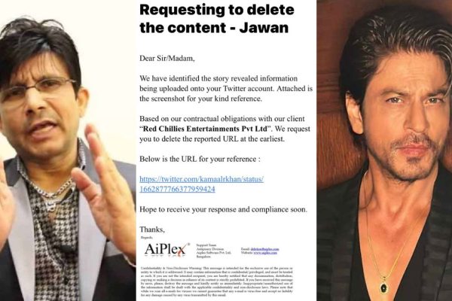452x301 pixels.
Task: Click the paragraph mentioning your Twitter account
Action: click(226, 89)
